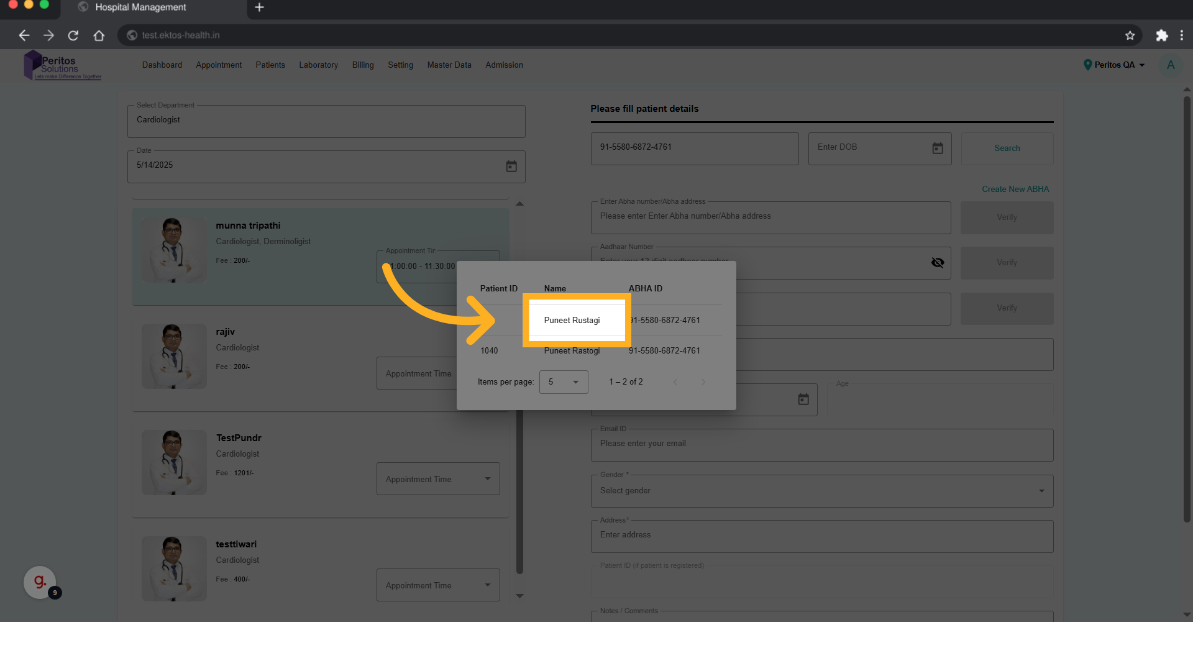1193x671 pixels.
Task: Go to the Billing menu item
Action: [x=362, y=65]
